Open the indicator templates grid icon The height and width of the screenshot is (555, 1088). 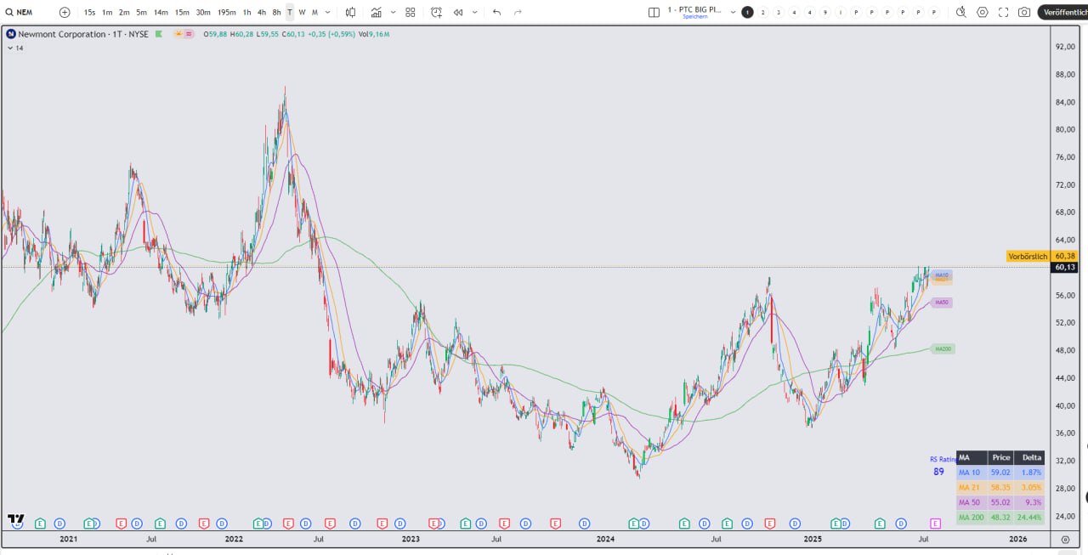tap(411, 12)
